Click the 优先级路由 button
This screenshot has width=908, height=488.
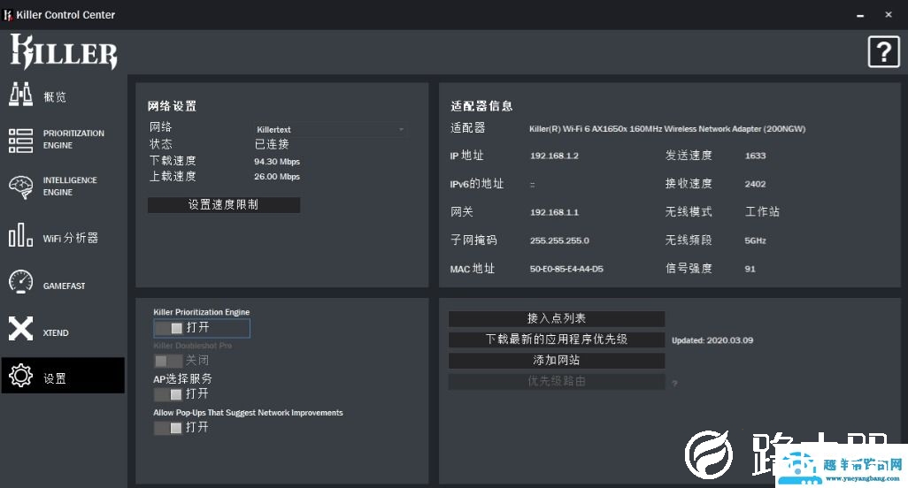[x=557, y=382]
